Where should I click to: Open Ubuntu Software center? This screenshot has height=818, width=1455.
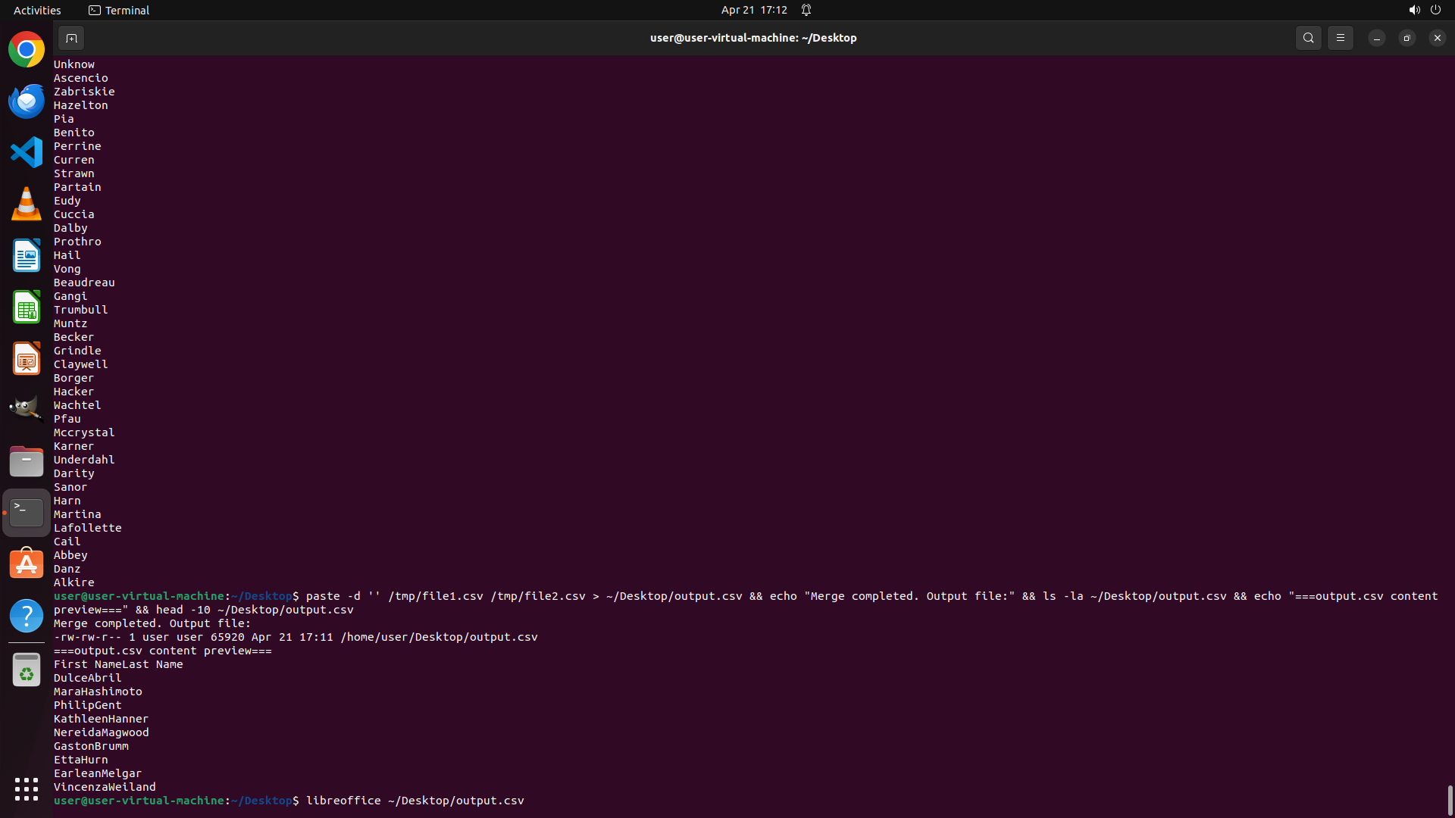[27, 564]
